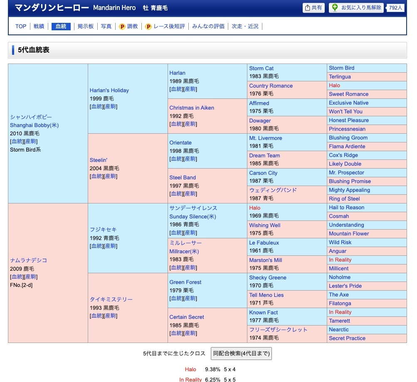Open Exclusive Native link
The image size is (417, 382).
[349, 103]
